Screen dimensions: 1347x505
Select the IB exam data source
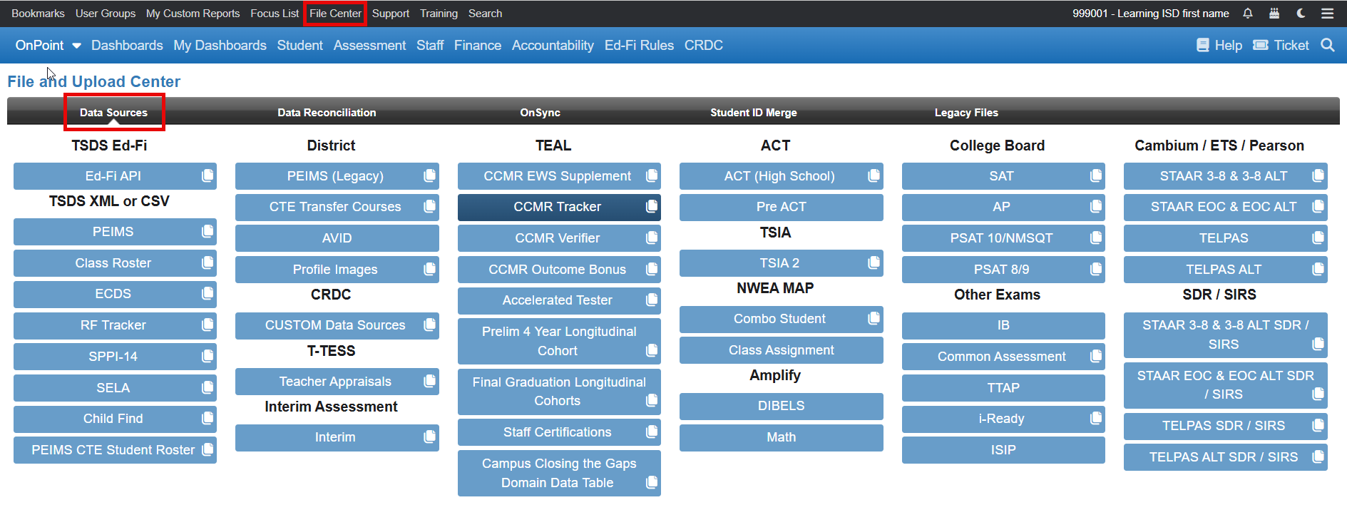1003,325
